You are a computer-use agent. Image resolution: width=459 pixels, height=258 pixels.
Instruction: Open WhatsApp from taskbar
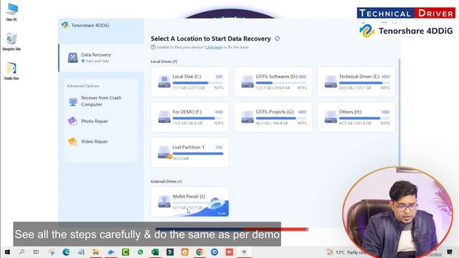point(141,252)
